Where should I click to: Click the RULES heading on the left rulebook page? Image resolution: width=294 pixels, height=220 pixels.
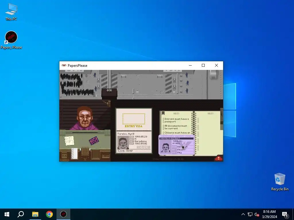click(x=176, y=113)
